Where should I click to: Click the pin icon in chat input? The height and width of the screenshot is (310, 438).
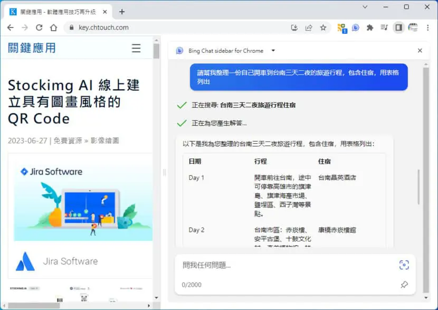[x=404, y=285]
